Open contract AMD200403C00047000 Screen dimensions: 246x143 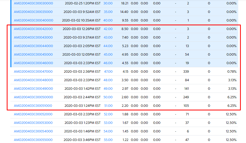click(x=33, y=72)
